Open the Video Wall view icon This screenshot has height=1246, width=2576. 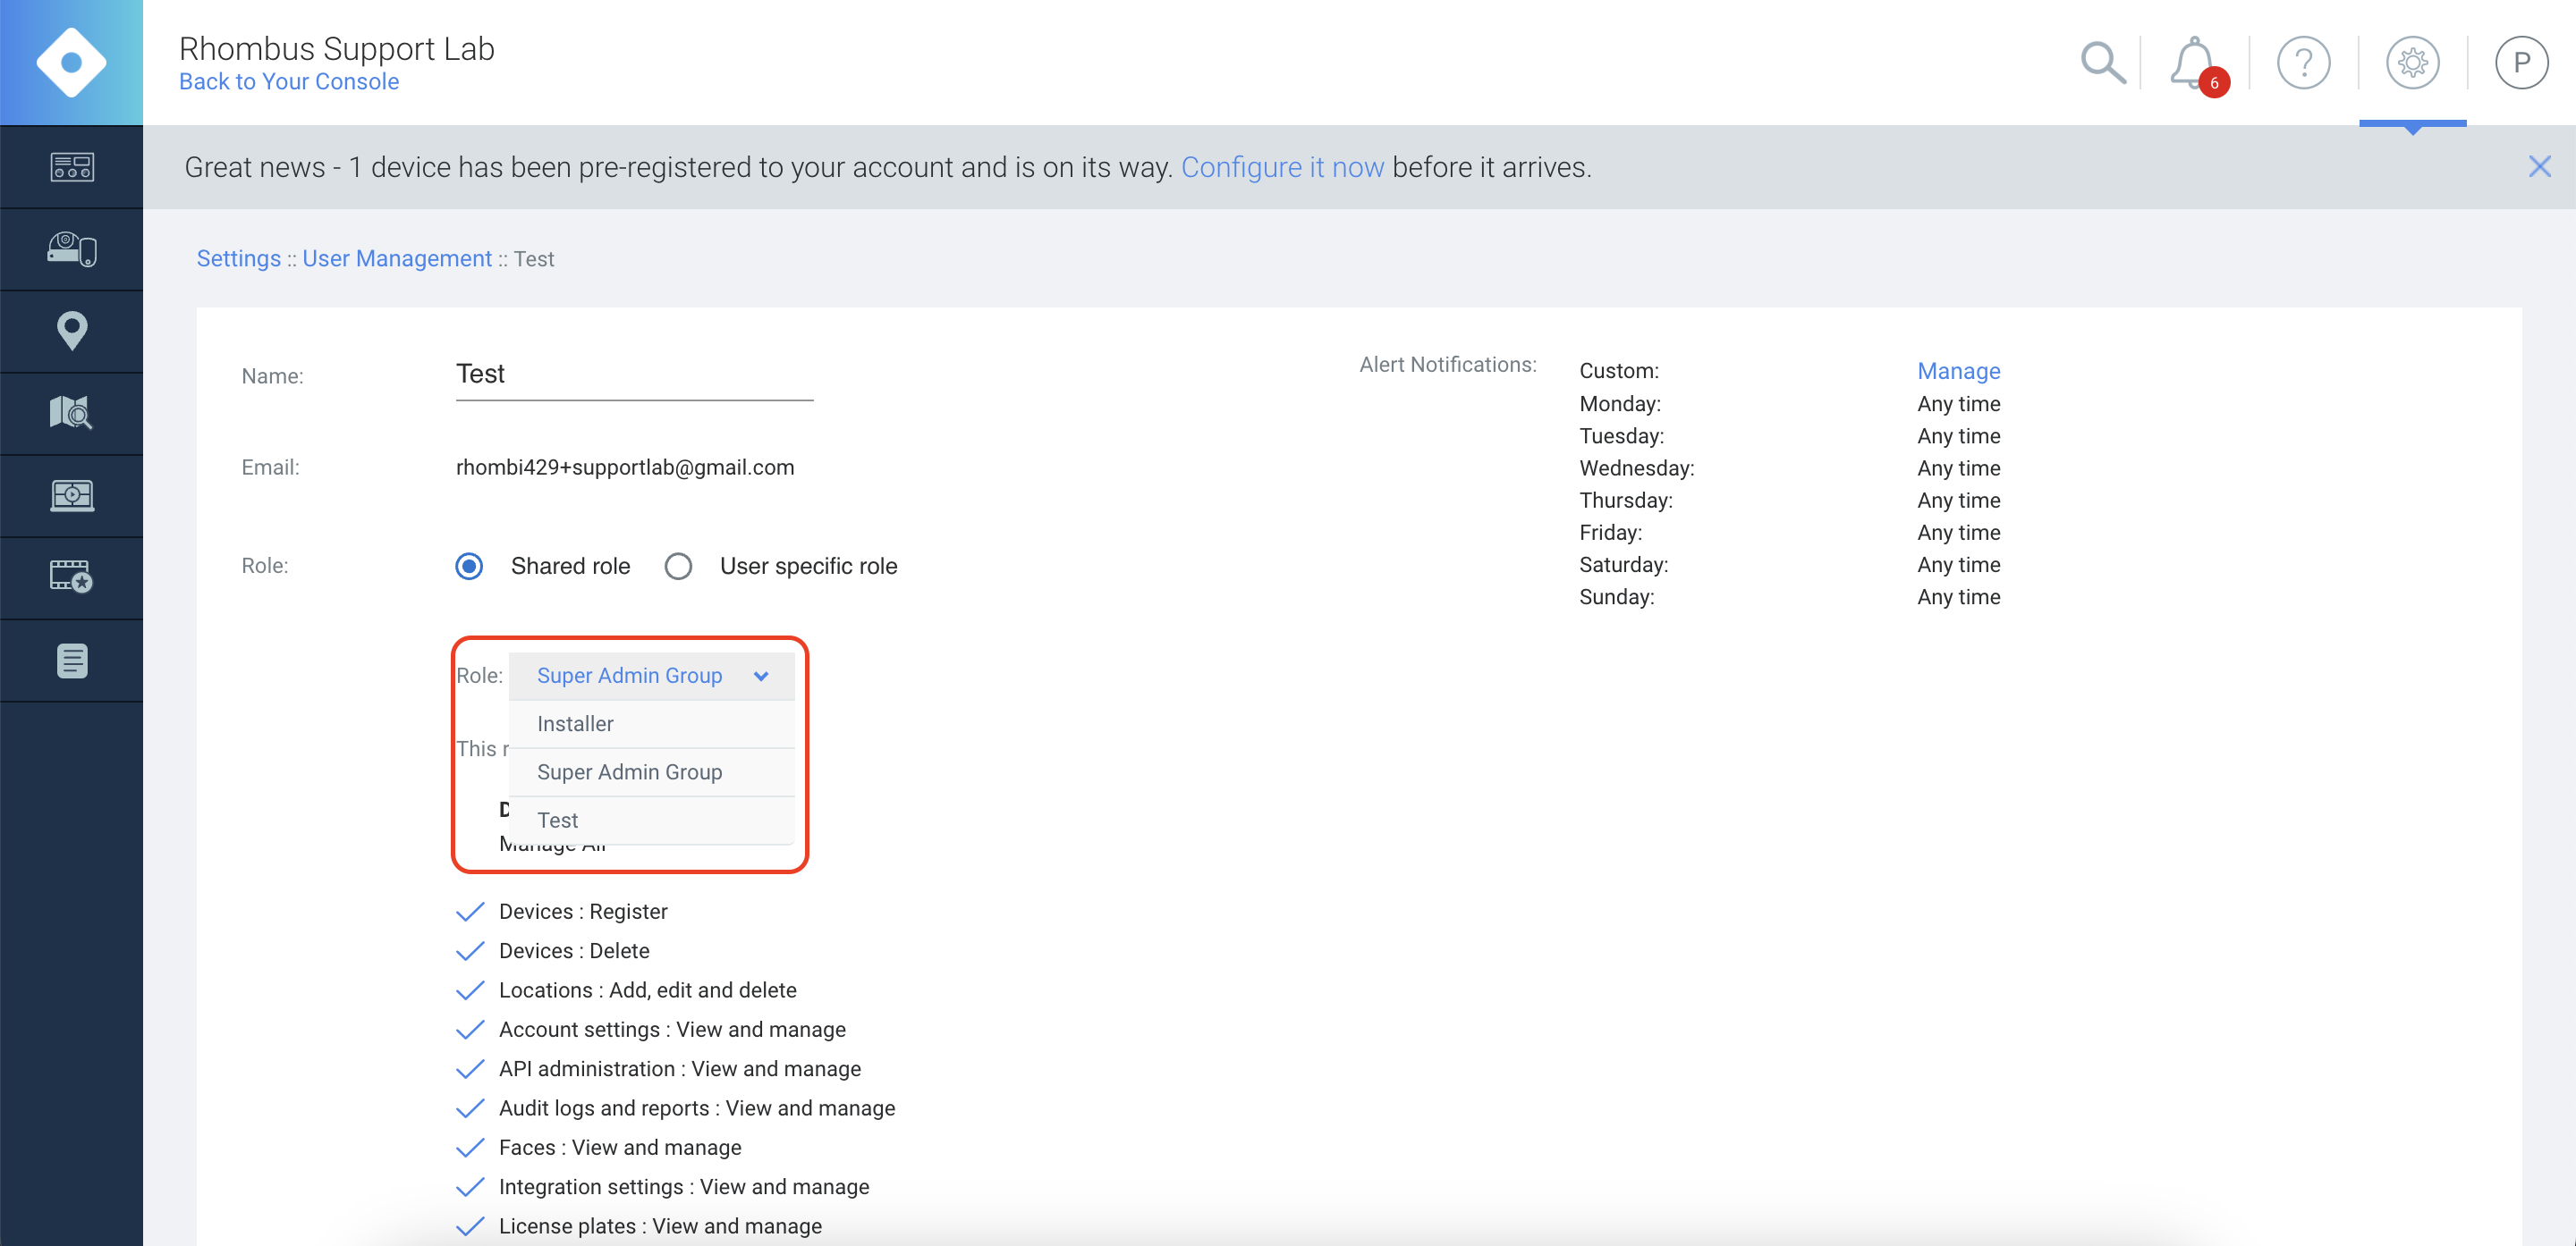point(71,494)
